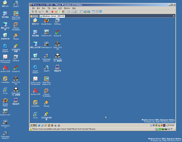Select Alcohol 120% icon on guest desktop
Image resolution: width=182 pixels, height=142 pixels.
tap(35, 92)
